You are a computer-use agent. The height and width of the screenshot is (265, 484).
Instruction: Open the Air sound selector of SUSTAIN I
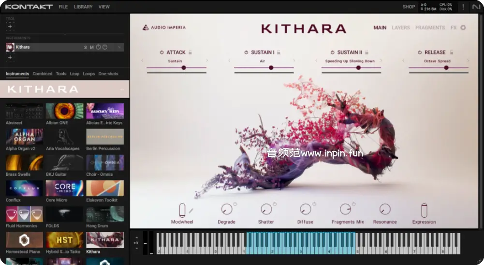click(x=262, y=61)
